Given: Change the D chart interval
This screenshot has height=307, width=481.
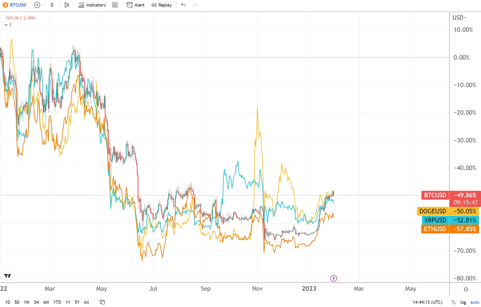Looking at the screenshot, I should pyautogui.click(x=52, y=5).
